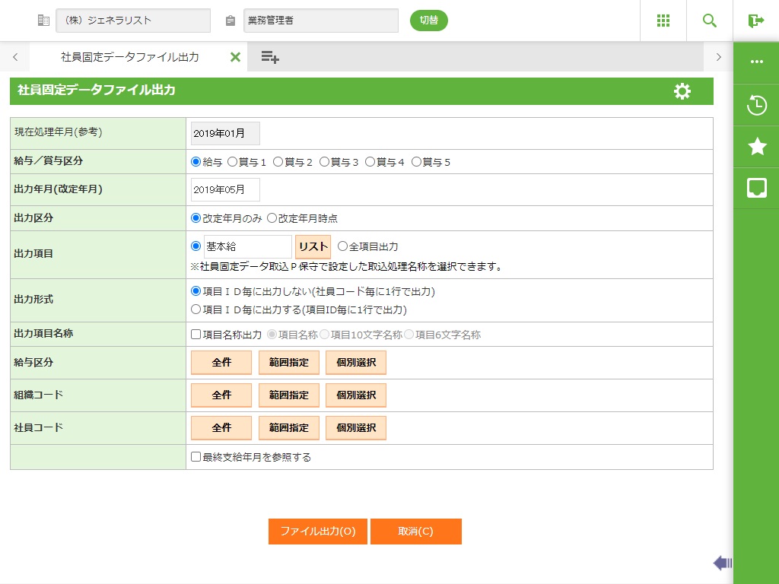Open favorites star icon in sidebar
Image resolution: width=779 pixels, height=584 pixels.
pos(756,147)
